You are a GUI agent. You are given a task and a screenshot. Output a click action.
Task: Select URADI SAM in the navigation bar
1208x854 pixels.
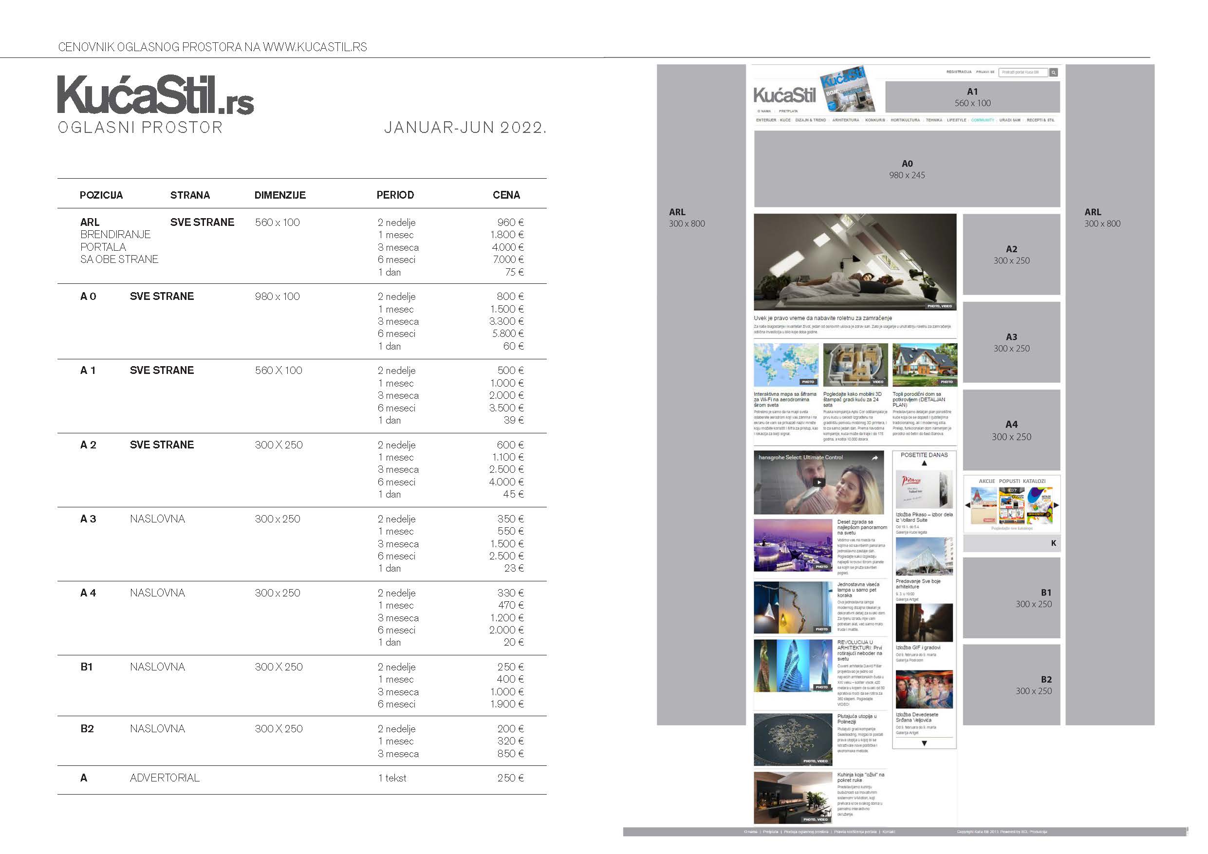[x=1010, y=120]
